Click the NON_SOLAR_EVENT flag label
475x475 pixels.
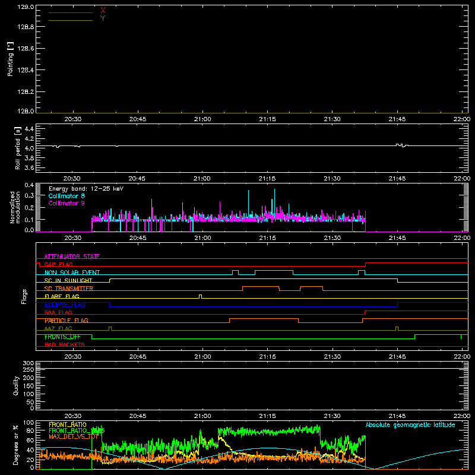point(72,273)
